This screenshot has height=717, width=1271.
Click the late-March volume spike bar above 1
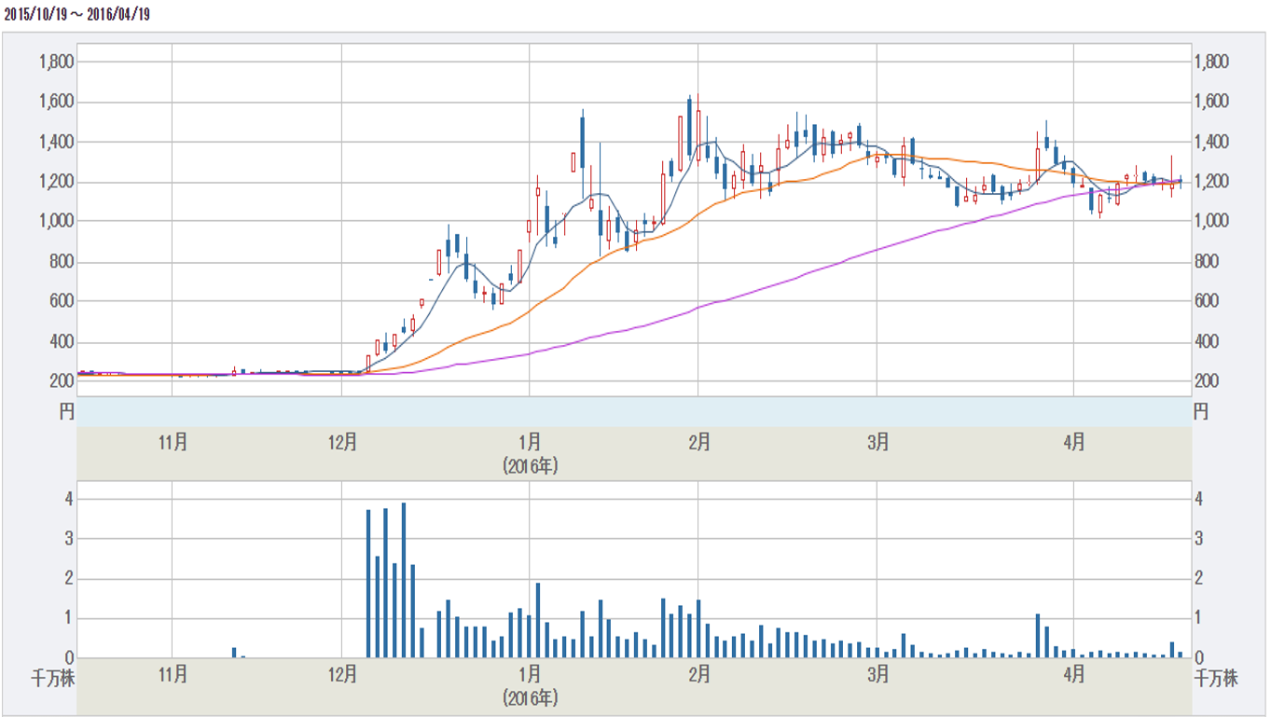tap(1038, 636)
